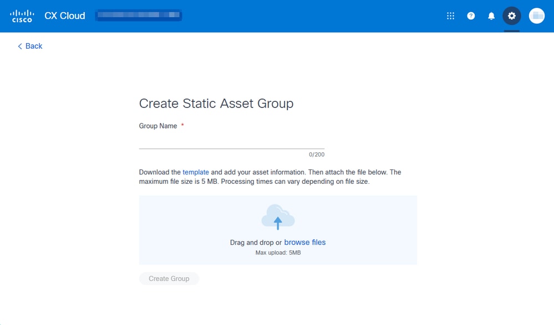
Task: Click the Create Group button
Action: [x=169, y=279]
